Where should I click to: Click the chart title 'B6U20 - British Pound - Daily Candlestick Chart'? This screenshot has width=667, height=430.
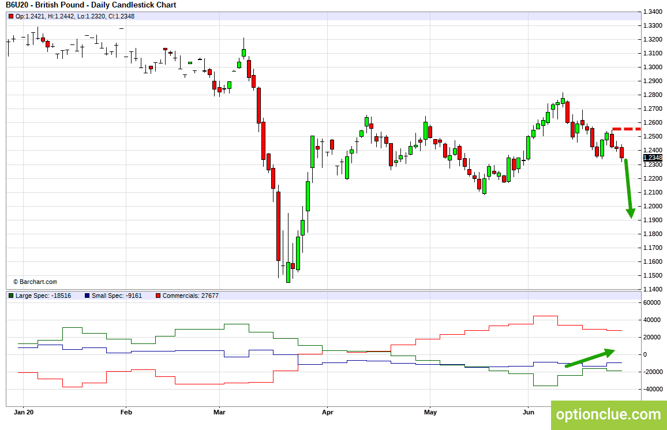coord(91,5)
